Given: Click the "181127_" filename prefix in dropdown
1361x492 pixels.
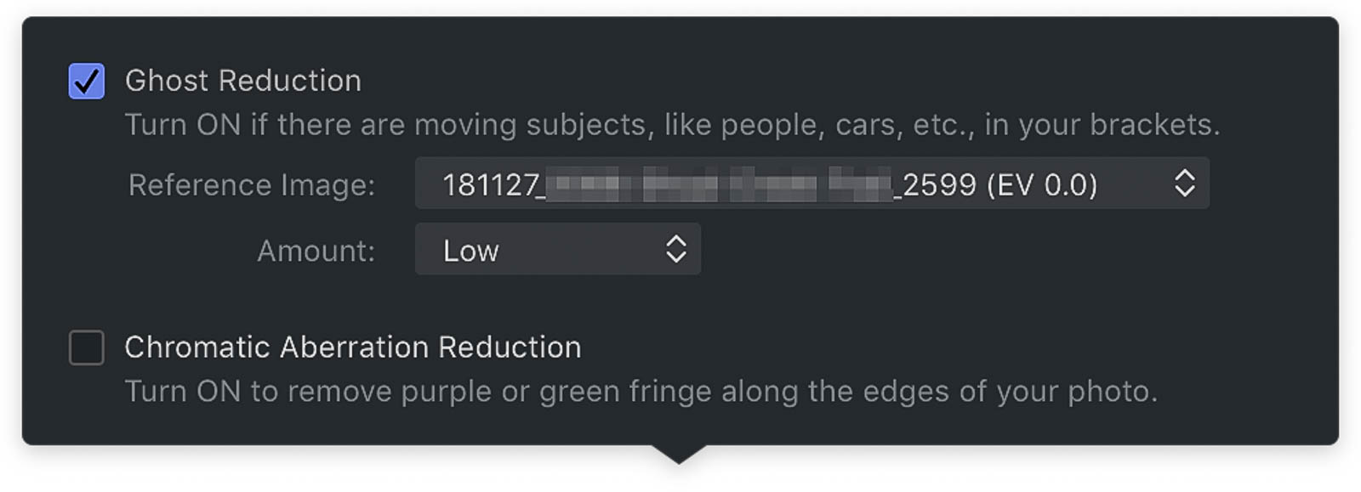Looking at the screenshot, I should [x=493, y=184].
